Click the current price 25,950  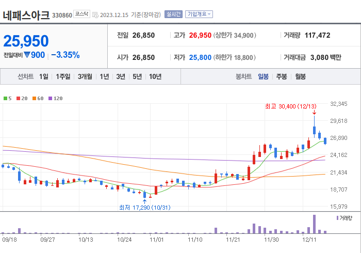[x=26, y=41]
